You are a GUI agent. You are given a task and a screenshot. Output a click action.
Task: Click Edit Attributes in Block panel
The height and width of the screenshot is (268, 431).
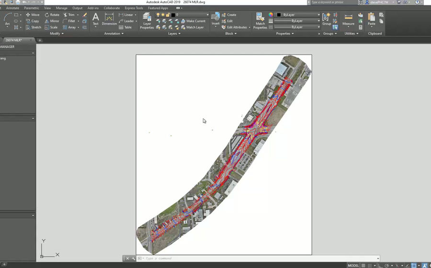236,27
